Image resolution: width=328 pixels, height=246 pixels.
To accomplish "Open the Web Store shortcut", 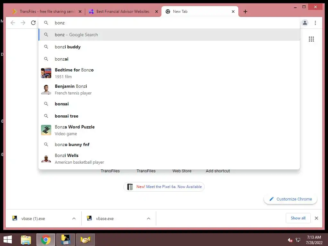I will coord(182,171).
